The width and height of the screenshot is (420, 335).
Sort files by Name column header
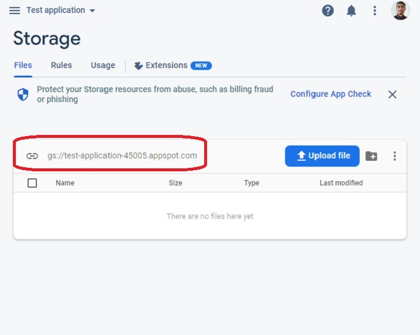coord(65,183)
